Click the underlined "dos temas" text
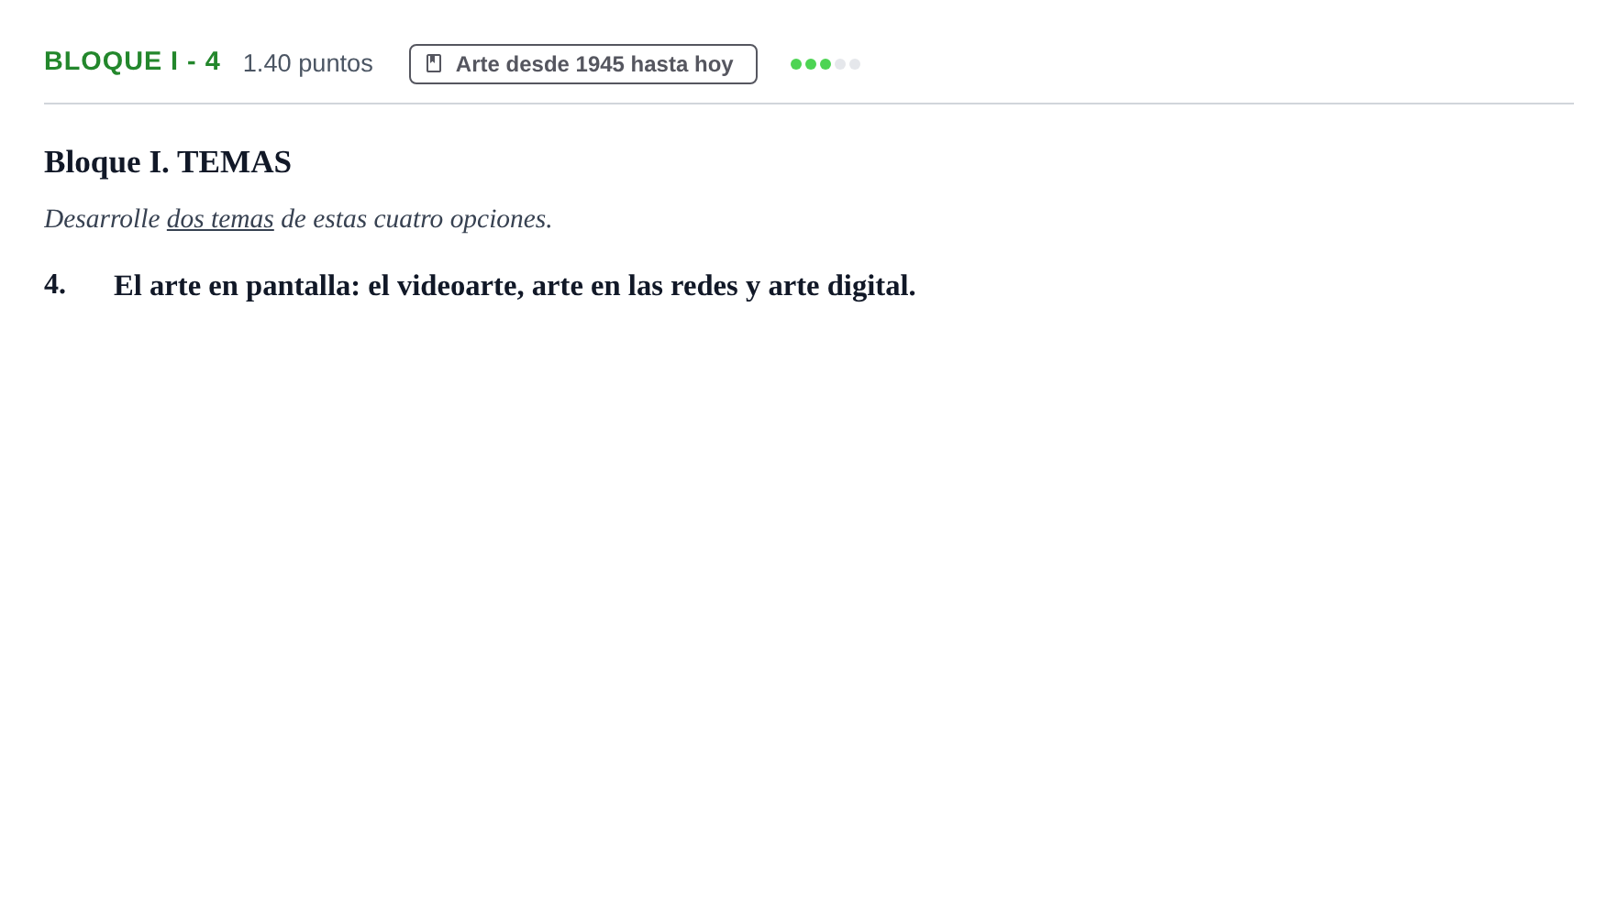This screenshot has width=1618, height=900. [x=220, y=219]
